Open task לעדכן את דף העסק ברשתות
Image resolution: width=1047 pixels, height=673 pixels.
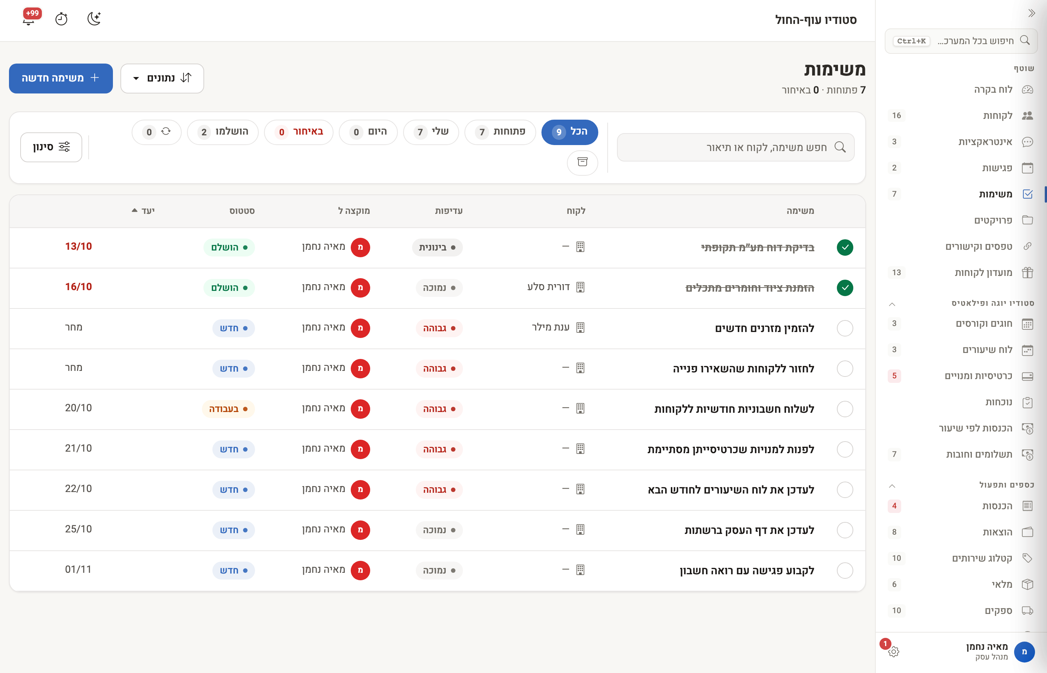749,530
